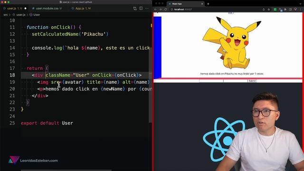Click the Pikachu image in the web page
The width and height of the screenshot is (304, 171).
(232, 43)
